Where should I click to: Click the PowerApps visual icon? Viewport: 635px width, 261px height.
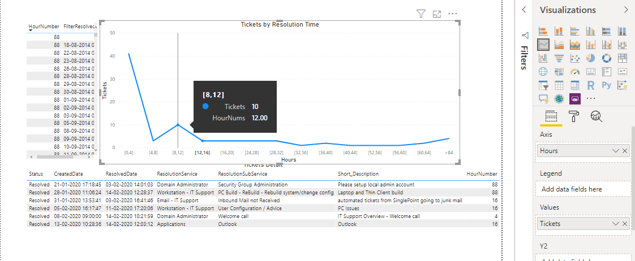point(574,98)
